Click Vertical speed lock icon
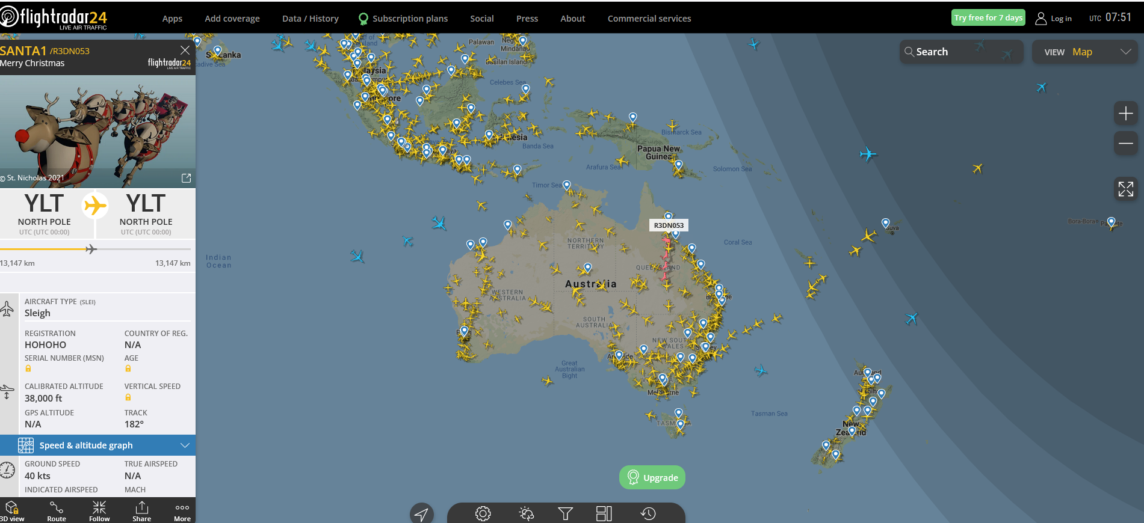 click(128, 397)
